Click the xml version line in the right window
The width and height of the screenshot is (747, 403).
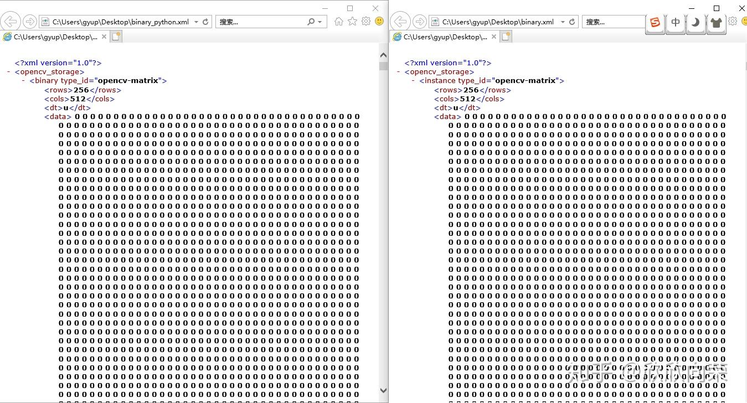pos(448,63)
